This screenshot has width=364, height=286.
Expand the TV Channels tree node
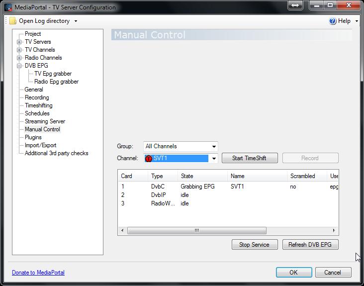click(19, 50)
